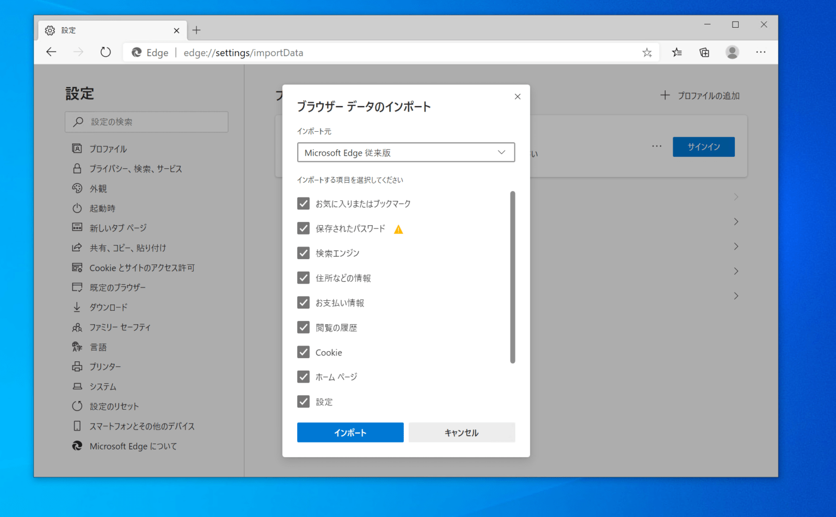Screen dimensions: 836x517
Task: Disable the Cookie import checkbox
Action: [303, 352]
